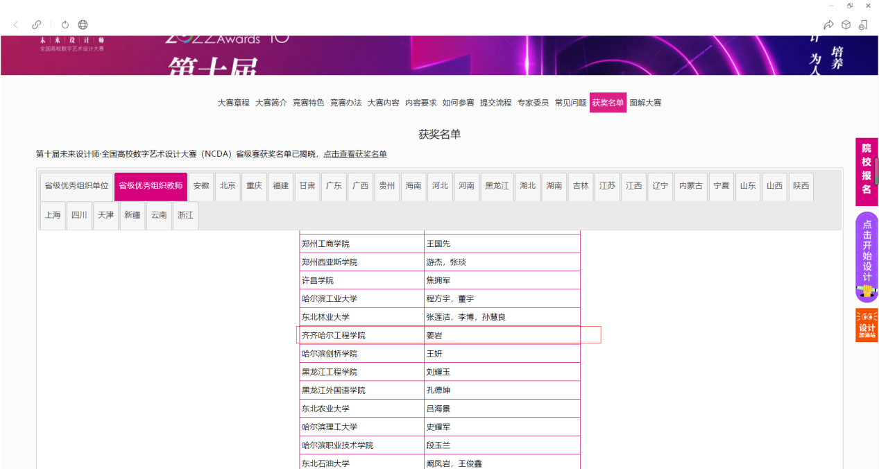Switch to the 省级优秀组织单位 tab
This screenshot has height=469, width=879.
(76, 186)
